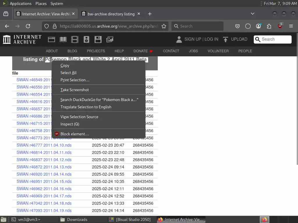Open the Video film icon
This screenshot has height=223, width=298.
pyautogui.click(x=75, y=39)
